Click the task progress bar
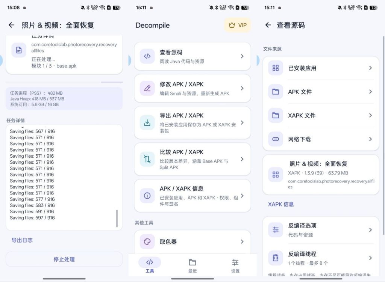The width and height of the screenshot is (385, 282). point(64,82)
